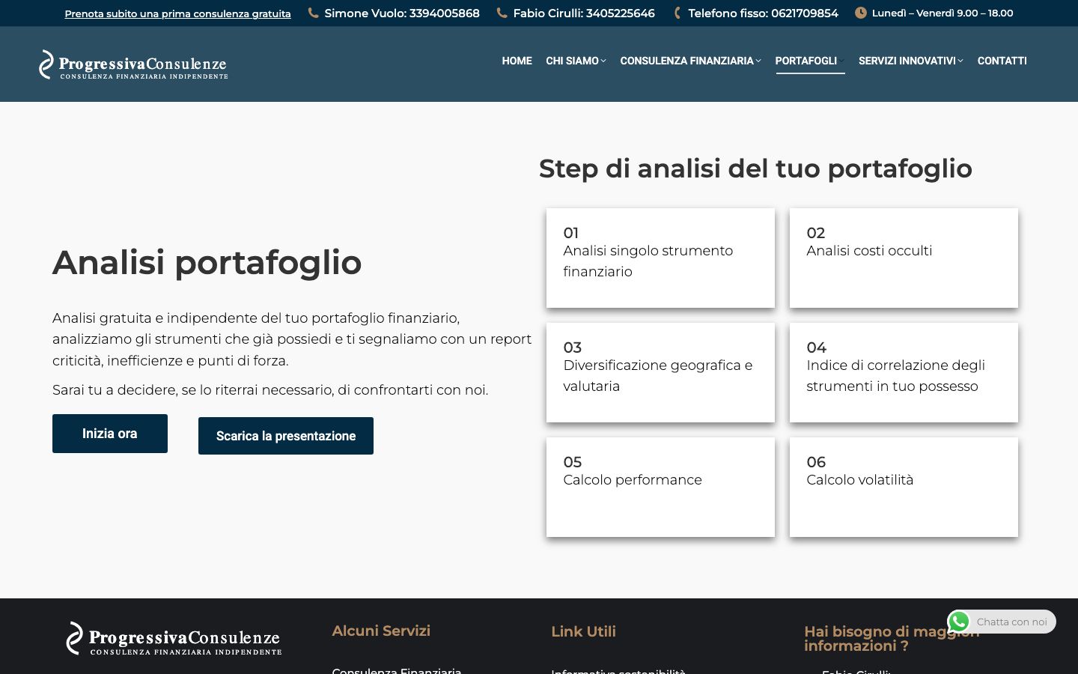
Task: Click 'Scarica la presentazione' button
Action: 286,436
